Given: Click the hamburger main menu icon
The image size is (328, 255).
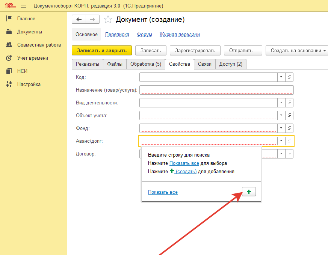Looking at the screenshot, I should coord(24,6).
